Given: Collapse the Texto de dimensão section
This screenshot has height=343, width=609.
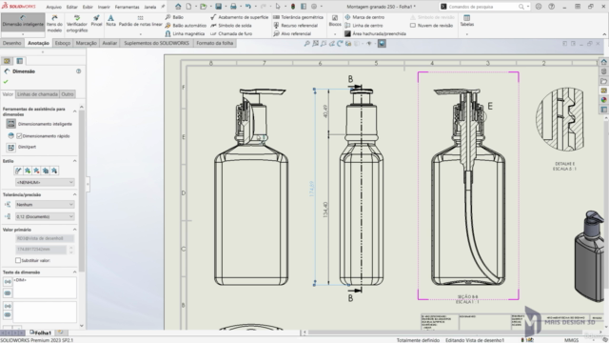Looking at the screenshot, I should point(74,272).
